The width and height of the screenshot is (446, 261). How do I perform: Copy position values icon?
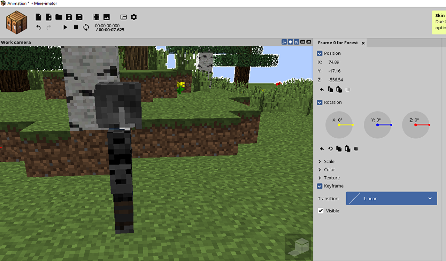pos(330,90)
